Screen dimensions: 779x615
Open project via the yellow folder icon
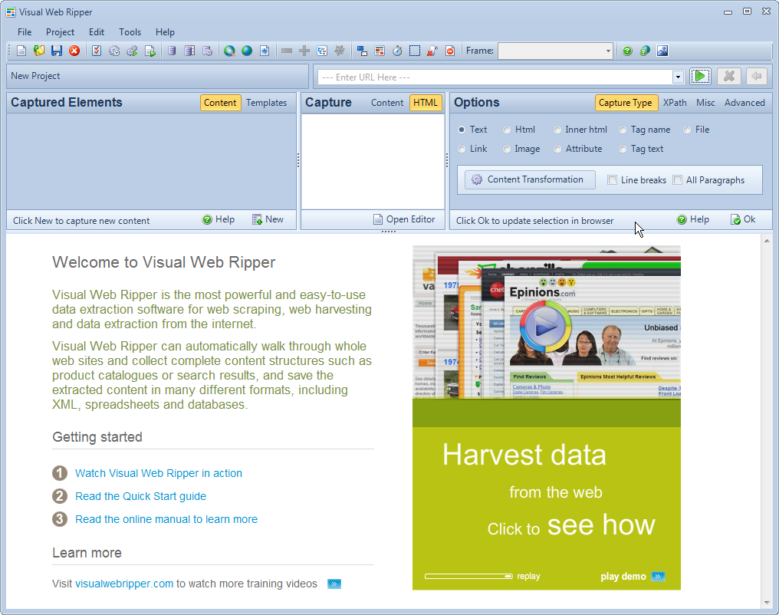[x=39, y=51]
